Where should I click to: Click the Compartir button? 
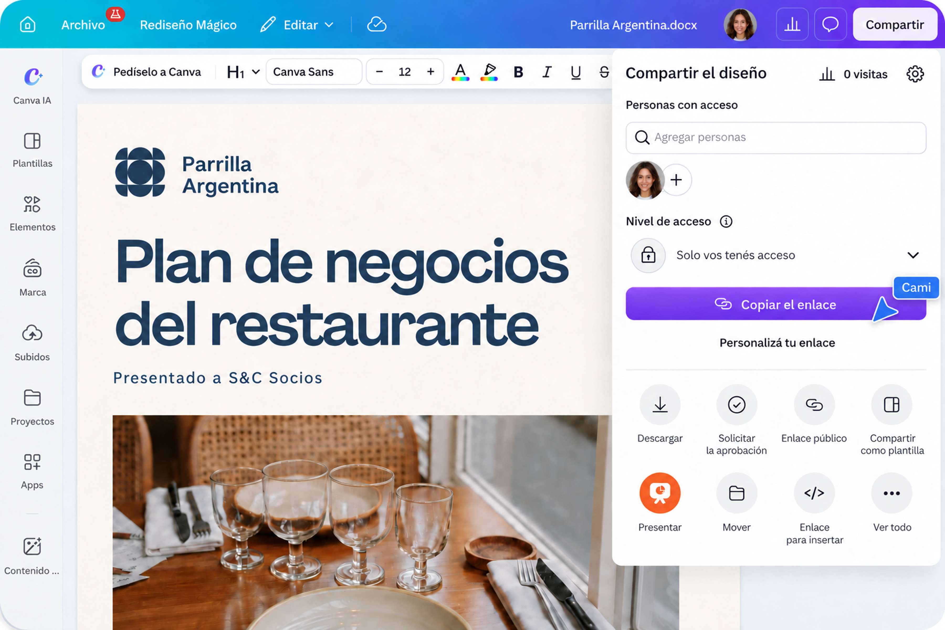click(895, 24)
